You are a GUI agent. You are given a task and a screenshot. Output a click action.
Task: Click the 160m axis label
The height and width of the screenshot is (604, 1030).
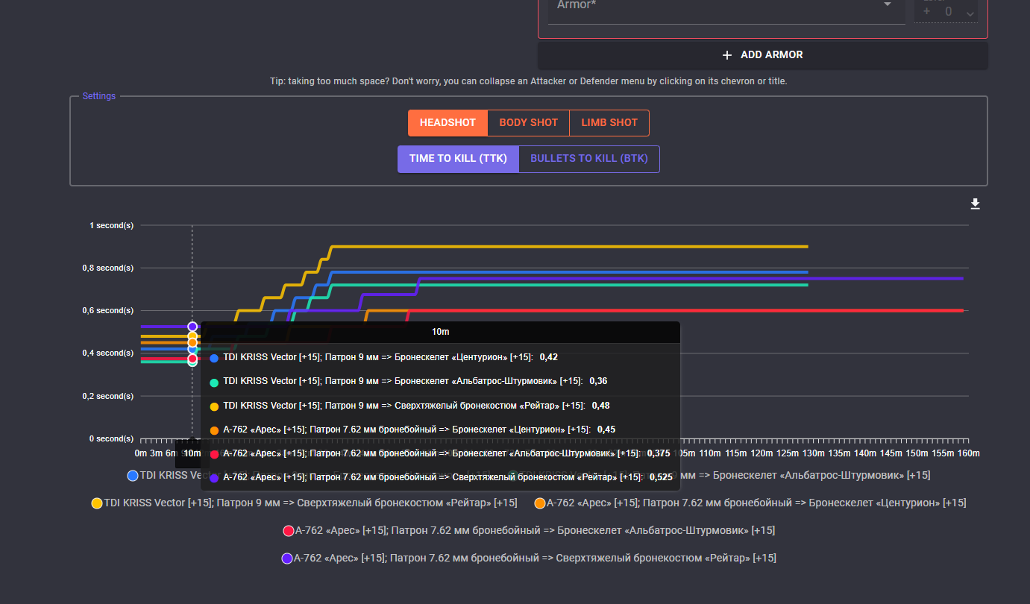968,453
